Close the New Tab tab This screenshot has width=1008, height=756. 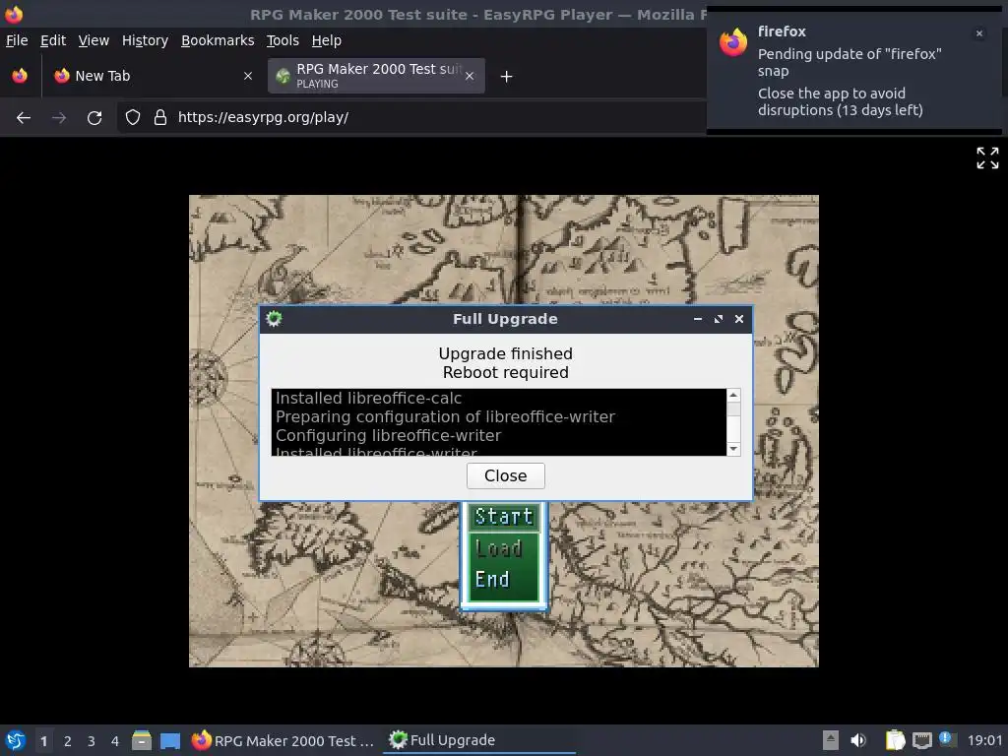pos(248,76)
